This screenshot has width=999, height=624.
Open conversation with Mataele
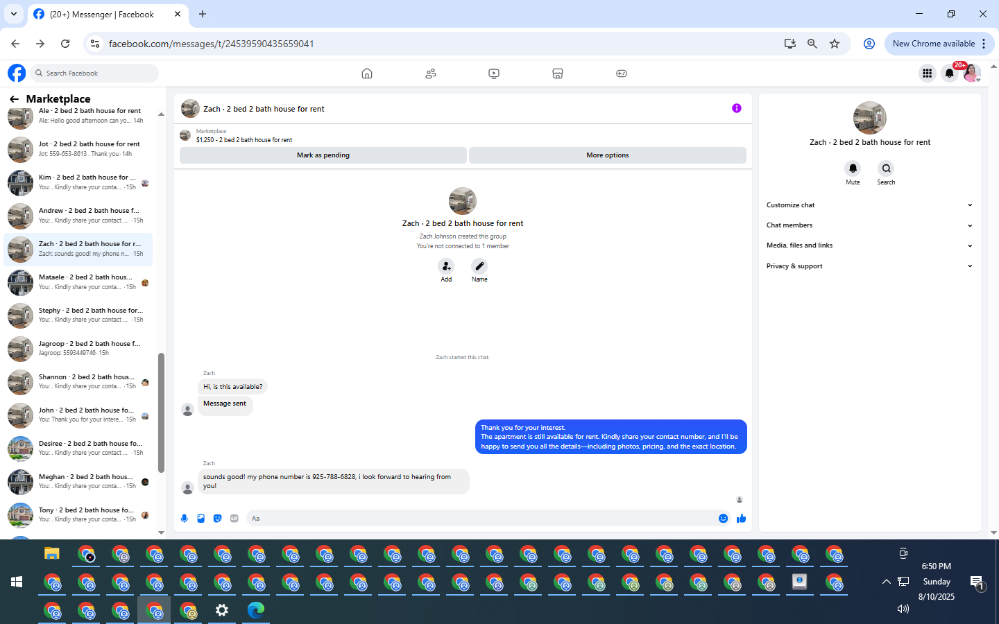pos(78,282)
